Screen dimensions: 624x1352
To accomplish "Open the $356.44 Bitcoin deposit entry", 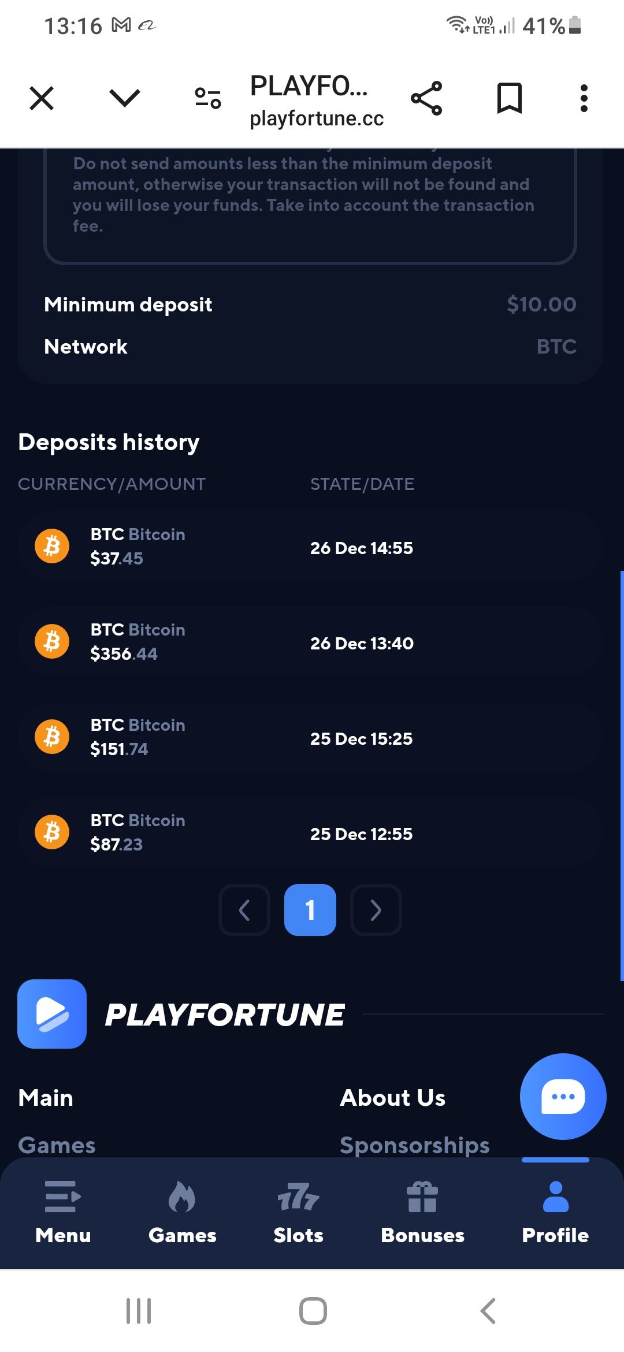I will [x=310, y=641].
